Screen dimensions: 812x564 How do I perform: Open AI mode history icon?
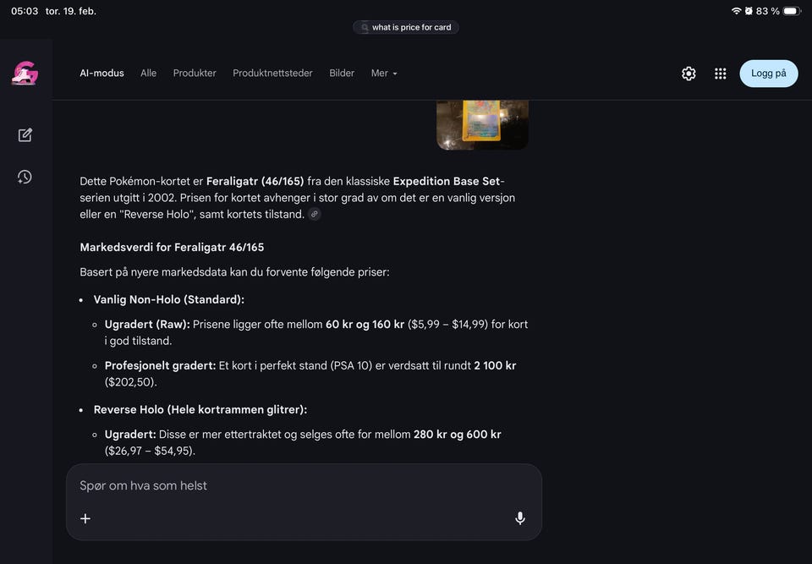[x=25, y=177]
